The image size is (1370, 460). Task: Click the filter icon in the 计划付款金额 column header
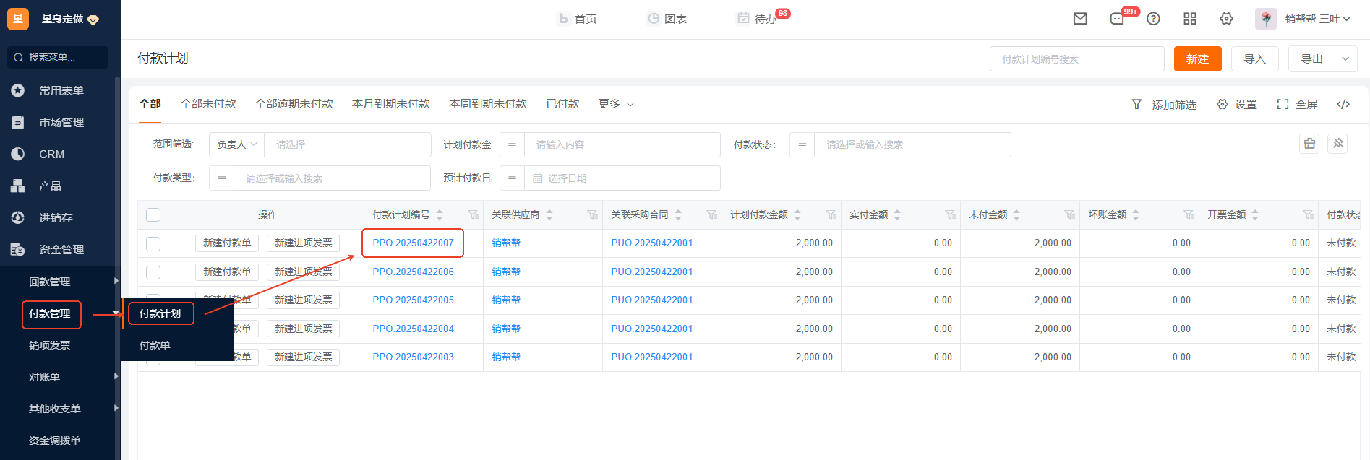pos(831,214)
